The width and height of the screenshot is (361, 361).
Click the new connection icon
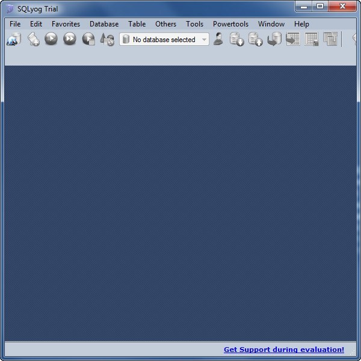[x=14, y=39]
